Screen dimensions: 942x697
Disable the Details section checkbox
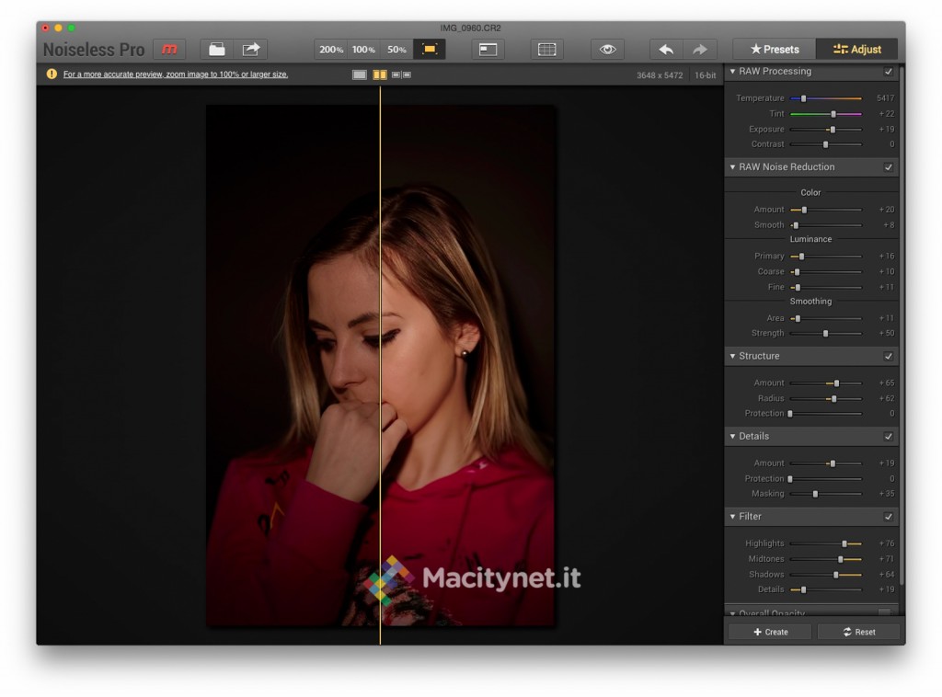(x=888, y=437)
